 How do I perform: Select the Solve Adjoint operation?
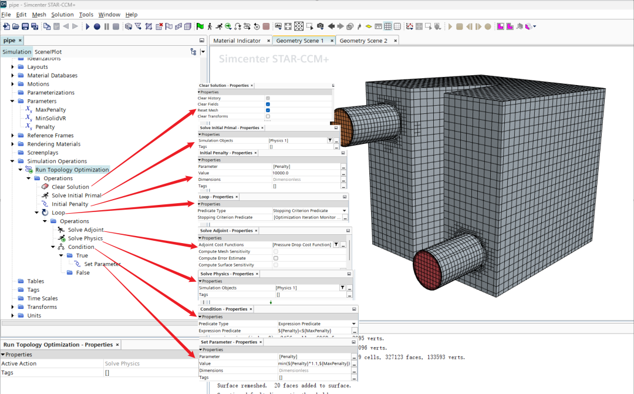click(85, 230)
